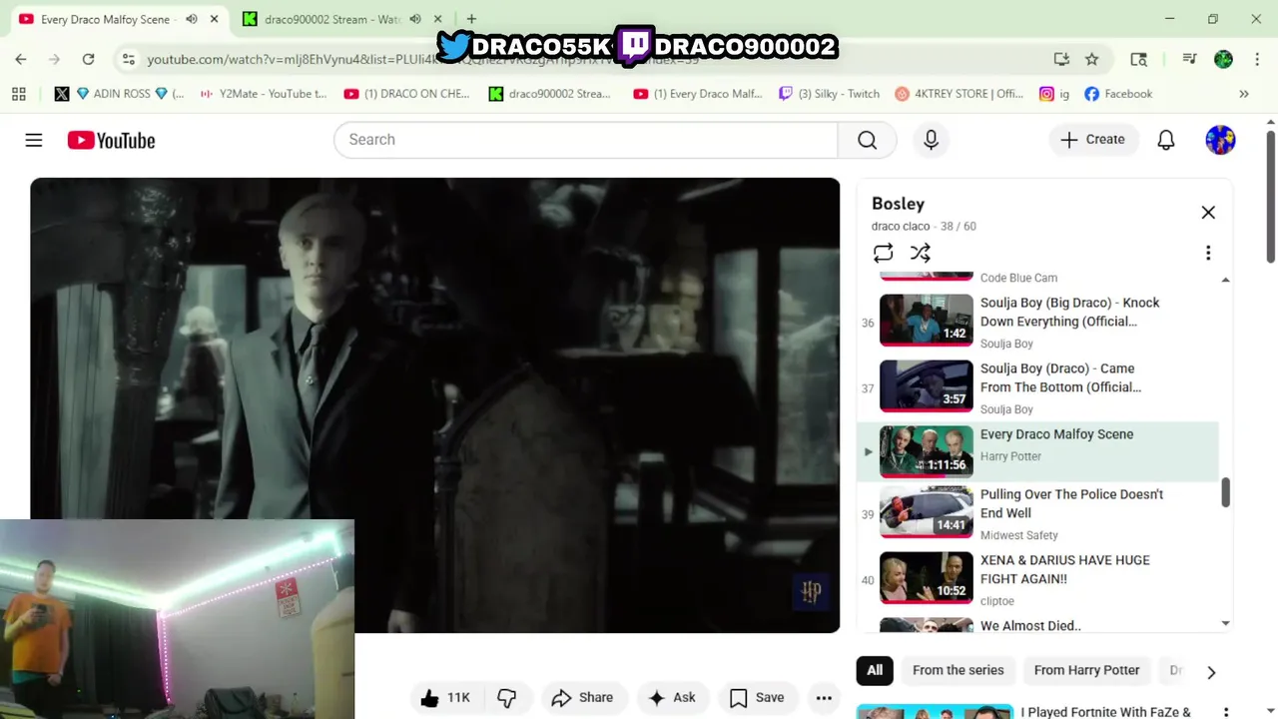Mute the draco900002 Stream tab
Image resolution: width=1278 pixels, height=719 pixels.
click(x=415, y=19)
